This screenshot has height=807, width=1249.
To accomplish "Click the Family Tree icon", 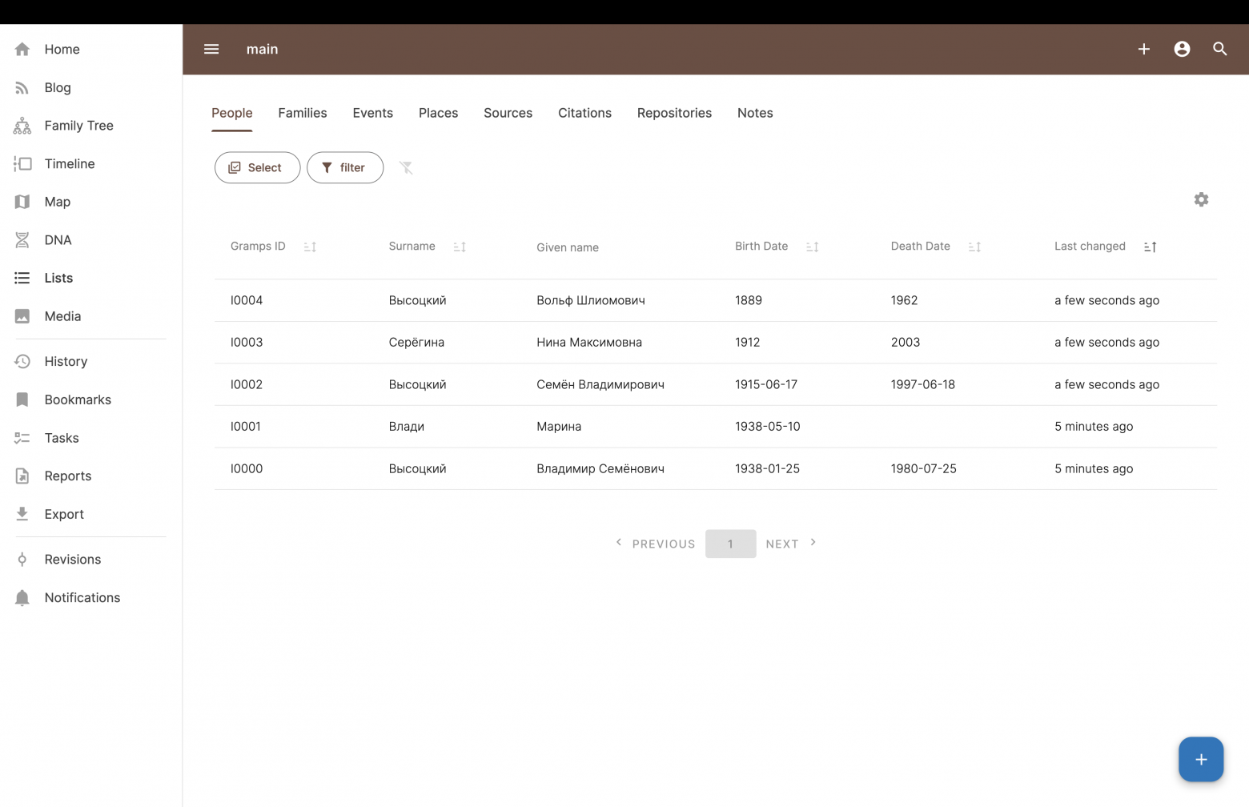I will (22, 126).
